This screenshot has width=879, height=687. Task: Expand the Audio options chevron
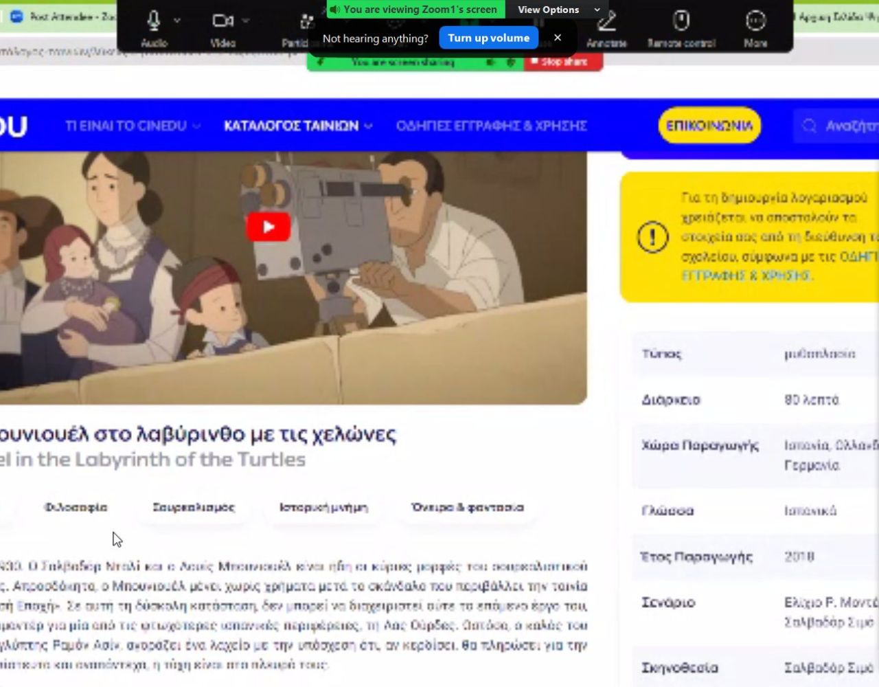177,21
